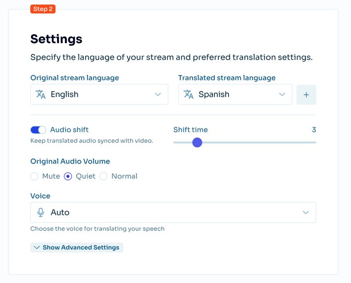Click the Audio shift label
The width and height of the screenshot is (351, 283).
pyautogui.click(x=69, y=130)
